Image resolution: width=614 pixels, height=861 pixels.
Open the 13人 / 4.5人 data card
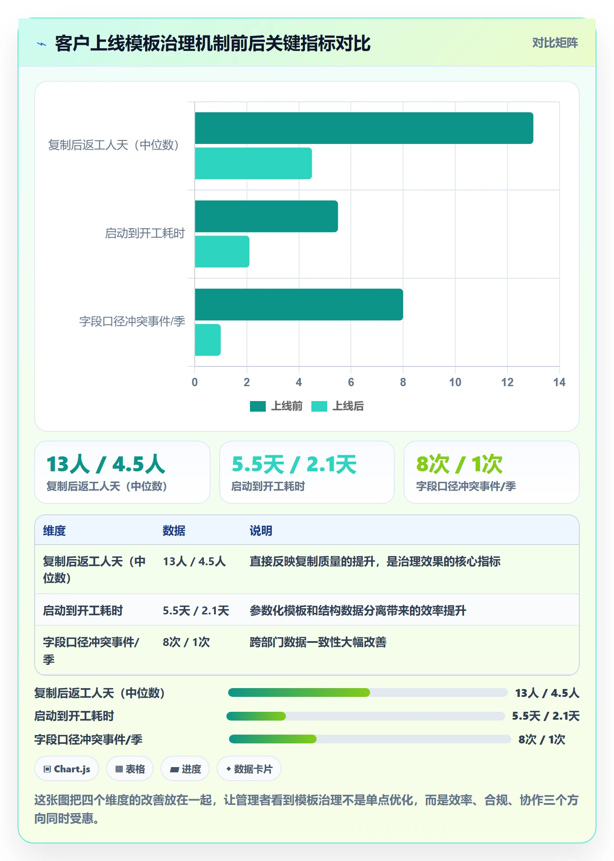click(x=122, y=472)
